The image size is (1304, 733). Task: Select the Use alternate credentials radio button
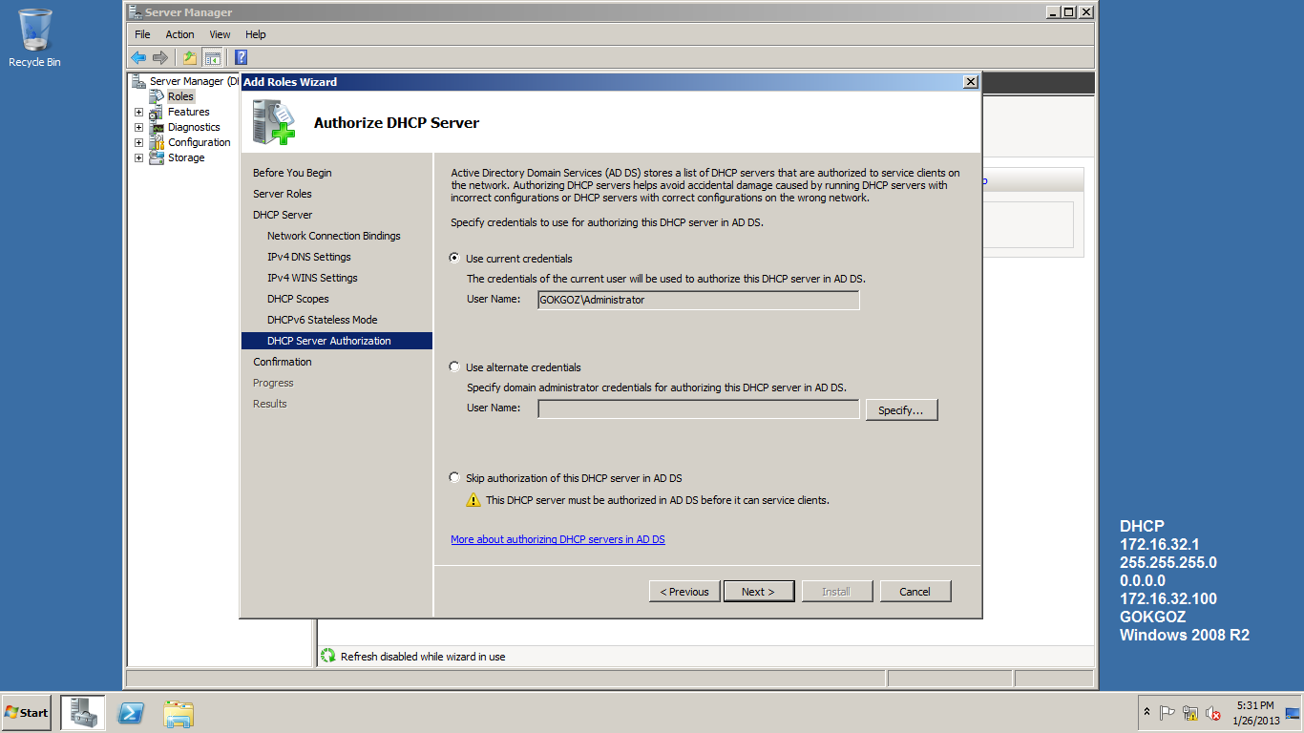[x=454, y=367]
